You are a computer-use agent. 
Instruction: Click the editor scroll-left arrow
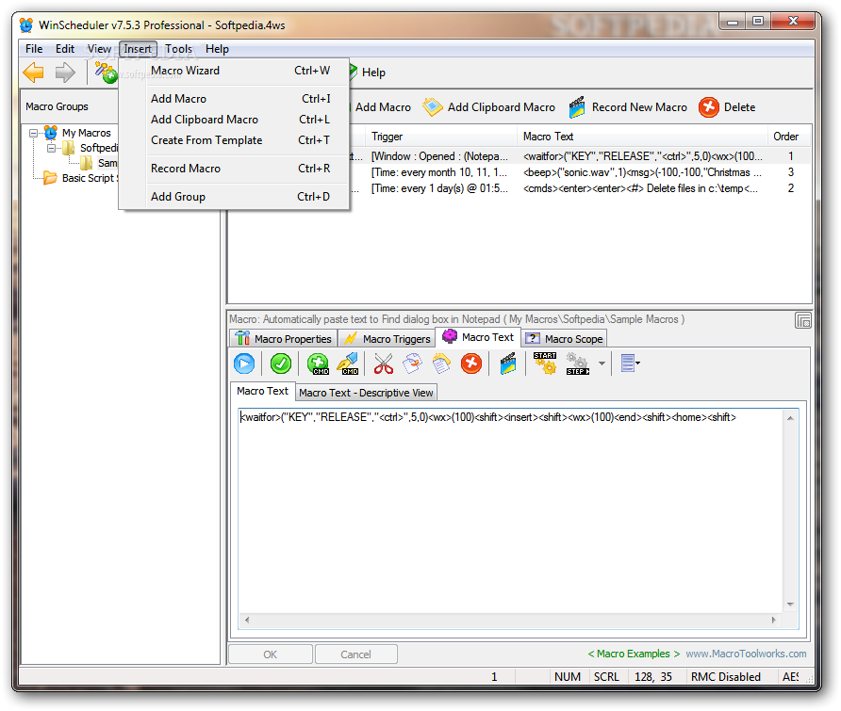[x=247, y=620]
